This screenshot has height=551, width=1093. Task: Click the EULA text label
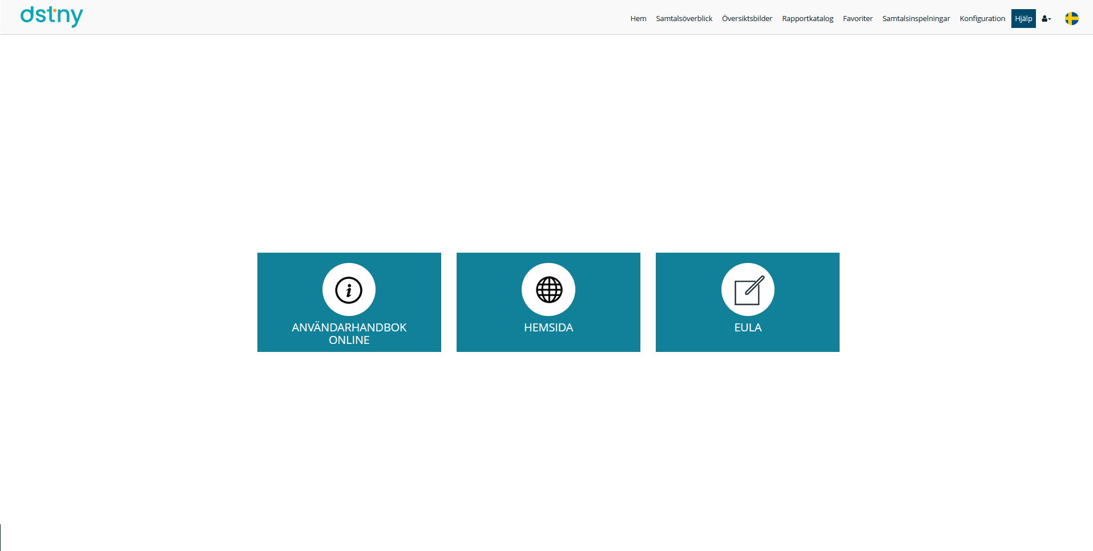coord(748,327)
